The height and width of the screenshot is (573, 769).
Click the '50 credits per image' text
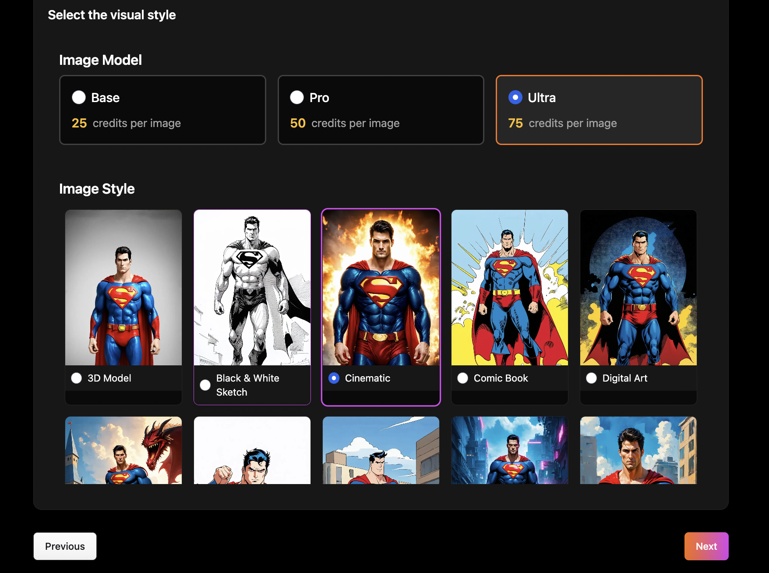tap(345, 123)
